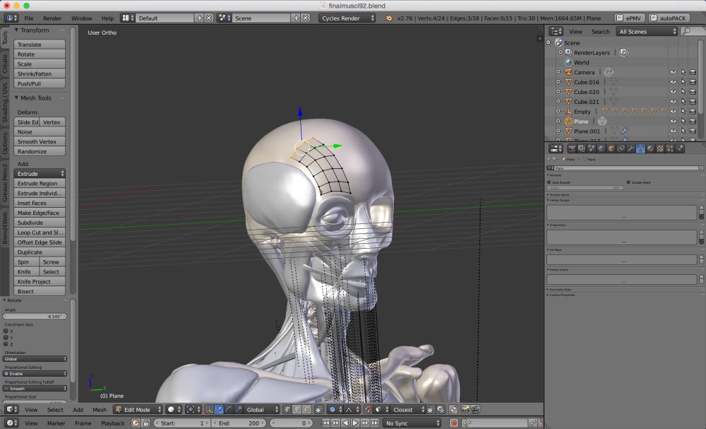Open the Particles properties tab icon
Viewport: 706px width, 429px height.
click(670, 148)
